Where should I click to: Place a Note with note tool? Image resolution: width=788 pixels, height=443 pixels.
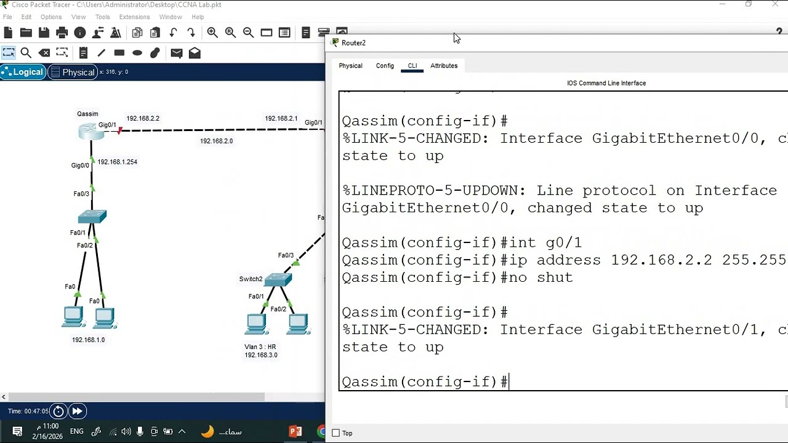tap(83, 53)
